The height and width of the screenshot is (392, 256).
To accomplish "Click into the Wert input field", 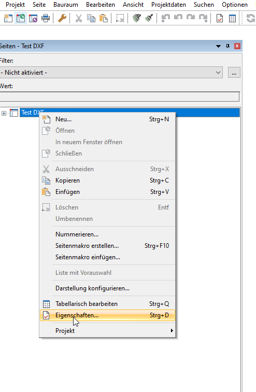I will click(120, 96).
